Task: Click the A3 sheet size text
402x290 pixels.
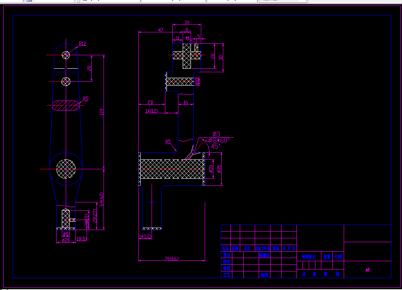Action: (367, 270)
